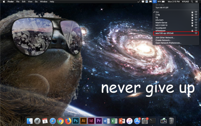Viewport: 201px width, 126px height.
Task: Open the Edit menu
Action: [x=24, y=2]
